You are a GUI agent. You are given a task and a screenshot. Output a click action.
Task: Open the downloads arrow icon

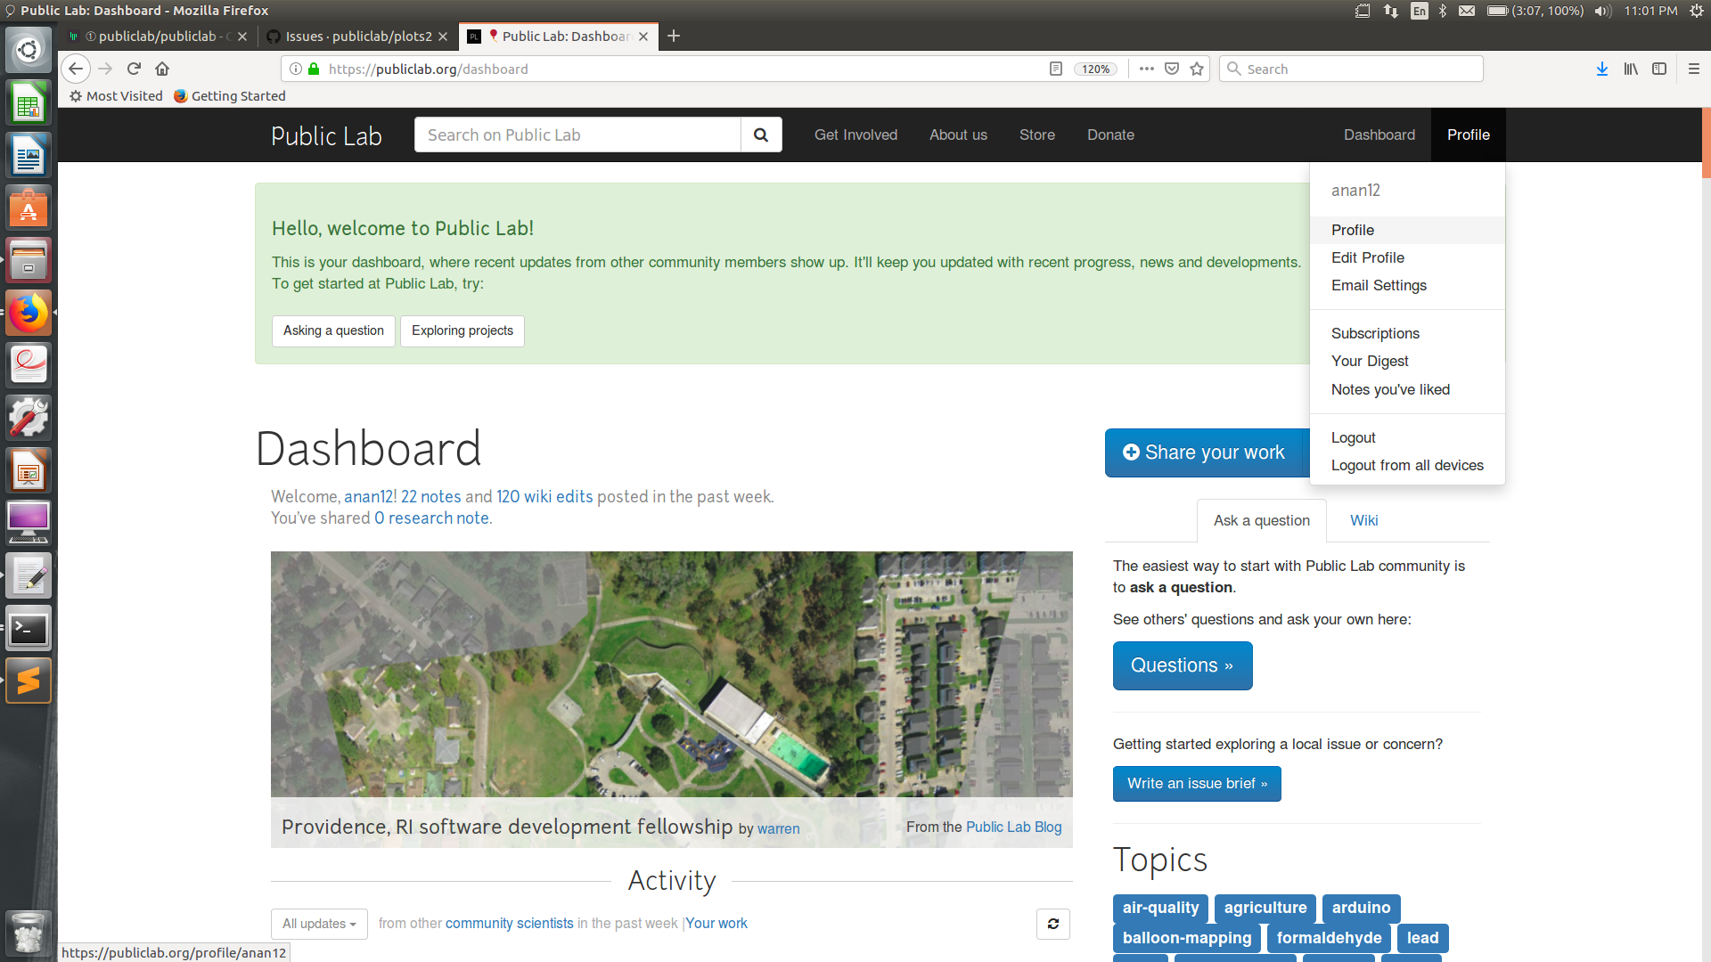[x=1601, y=69]
